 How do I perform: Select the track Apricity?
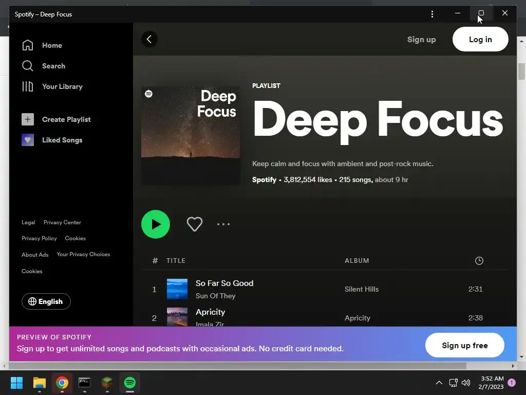click(210, 312)
